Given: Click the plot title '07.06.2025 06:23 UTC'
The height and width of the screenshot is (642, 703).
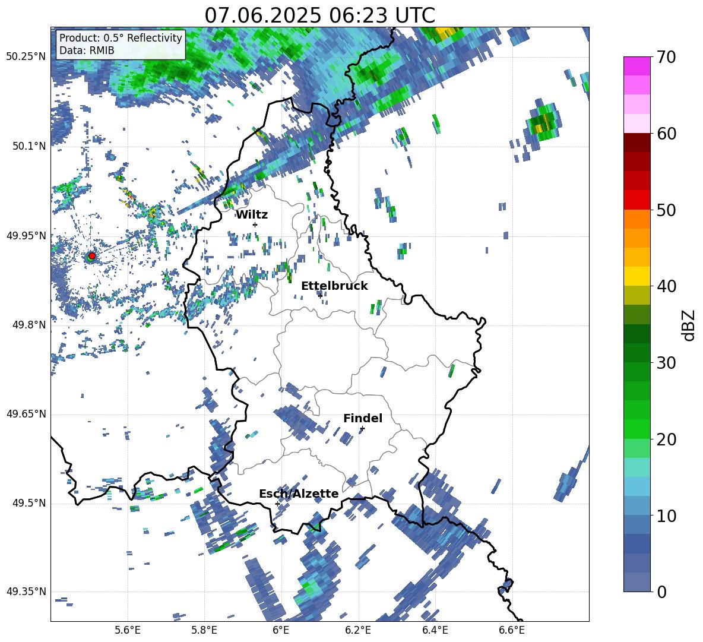Looking at the screenshot, I should [x=319, y=15].
